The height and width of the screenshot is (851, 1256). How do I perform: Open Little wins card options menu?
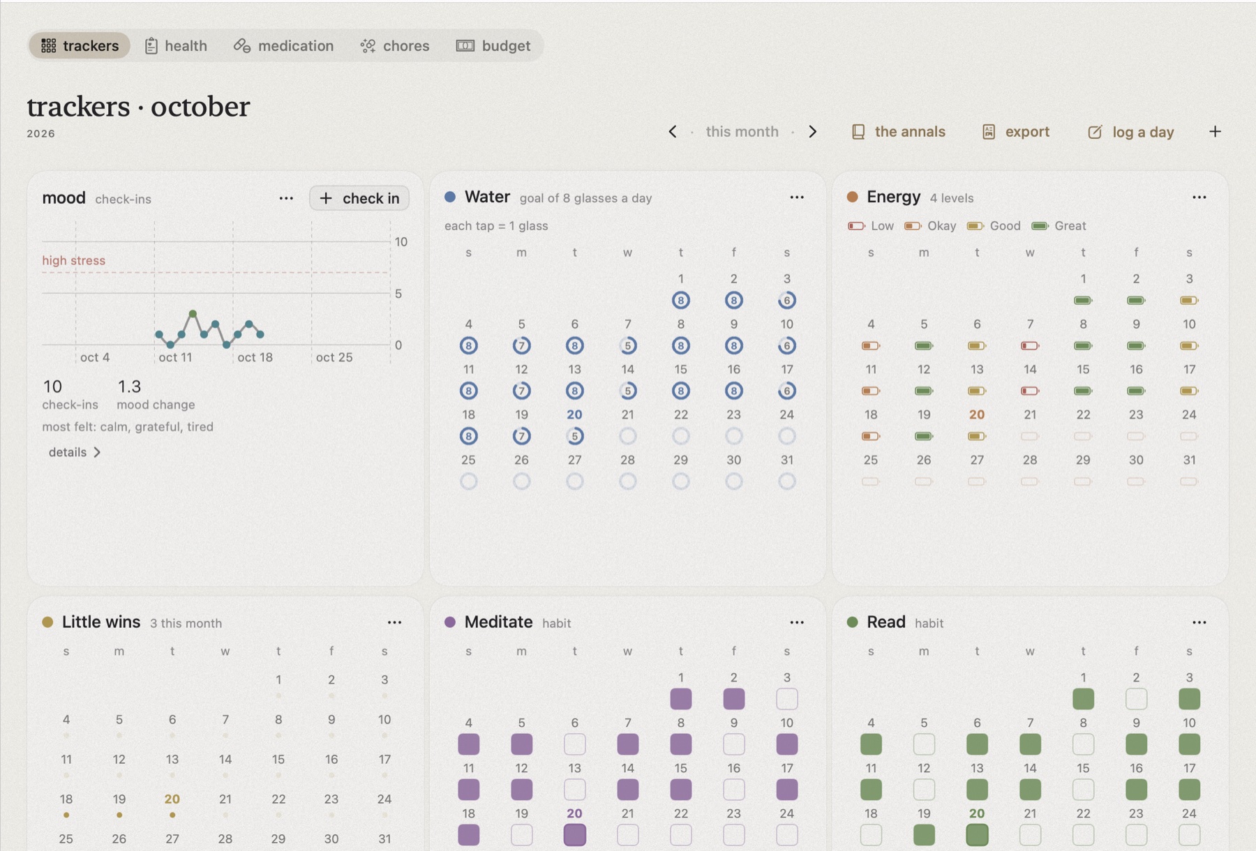(x=394, y=622)
